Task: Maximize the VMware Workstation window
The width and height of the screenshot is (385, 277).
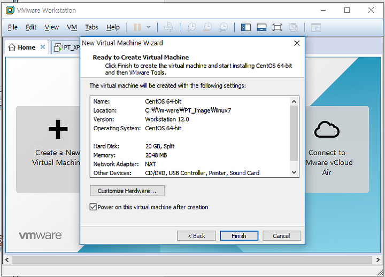Action: pyautogui.click(x=347, y=10)
